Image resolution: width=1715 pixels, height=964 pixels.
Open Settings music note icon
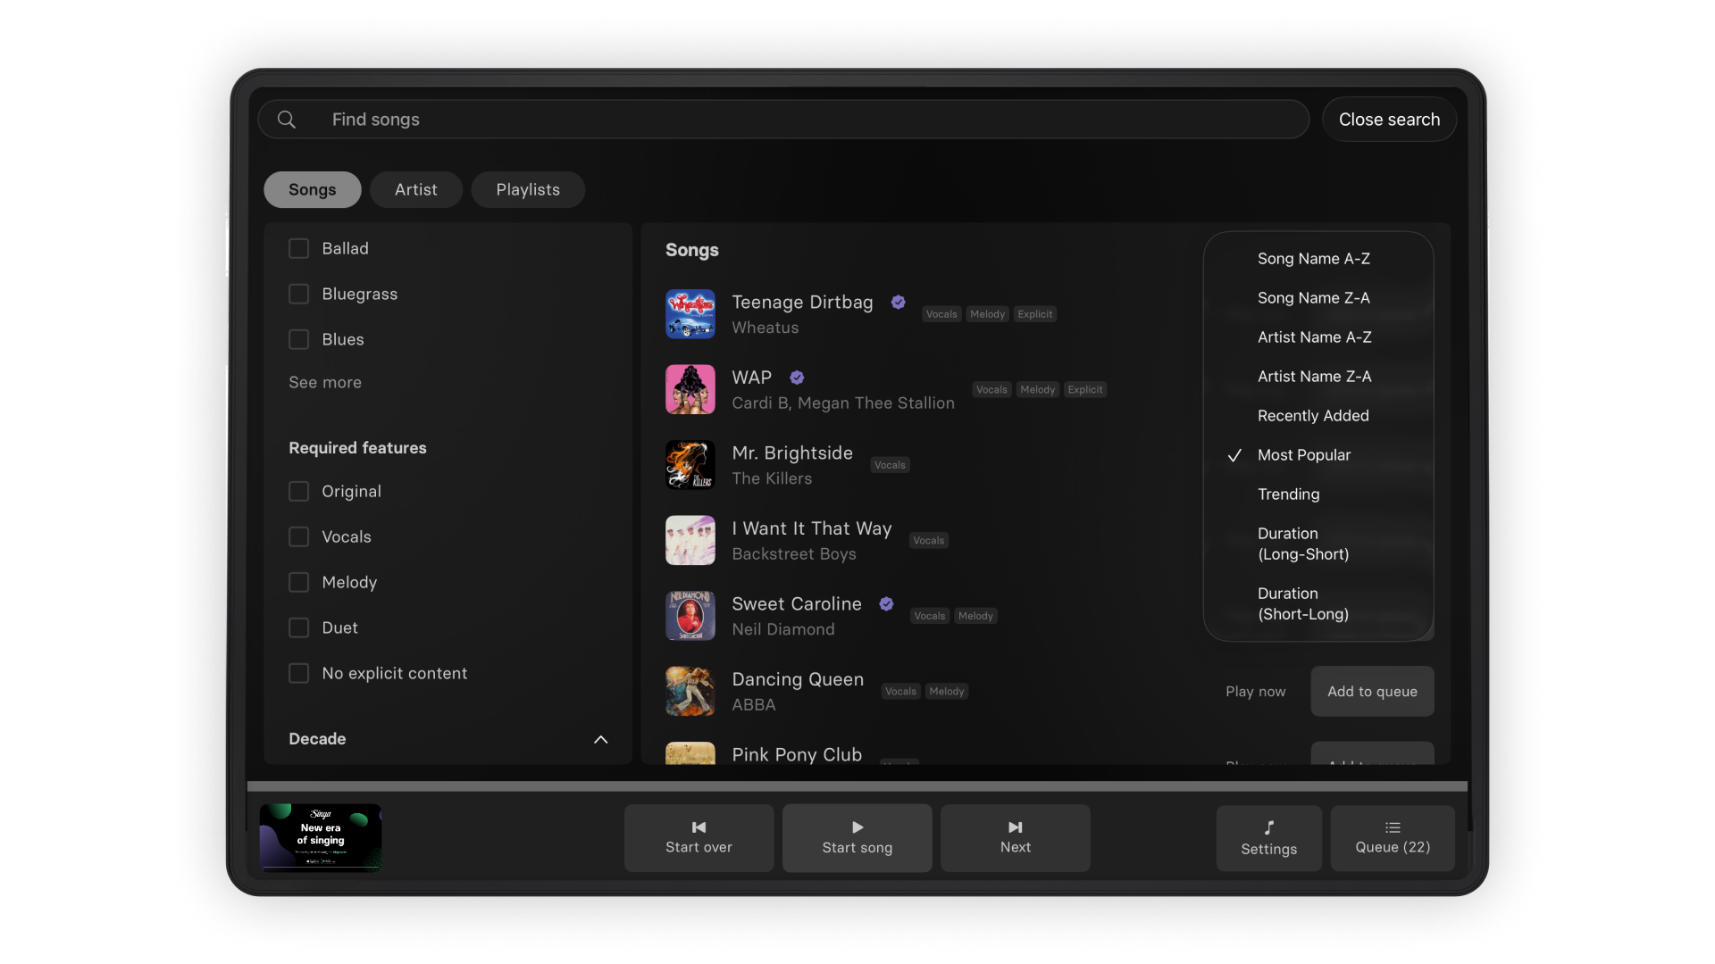tap(1268, 828)
